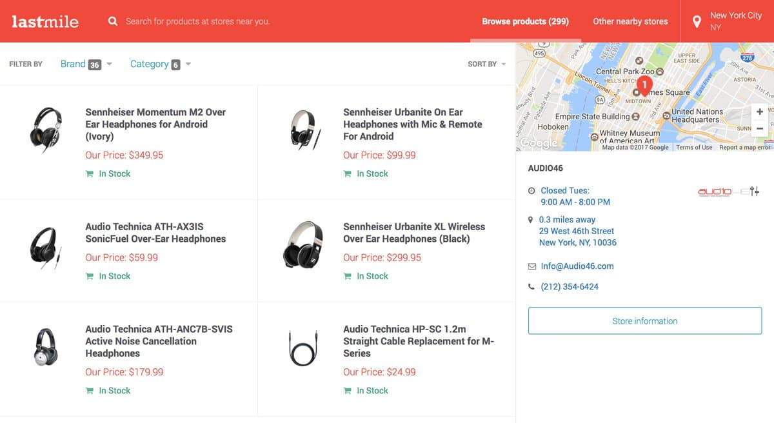This screenshot has width=774, height=423.
Task: Click cart icon for ATH-ANC7B-SVIS
Action: click(x=90, y=391)
